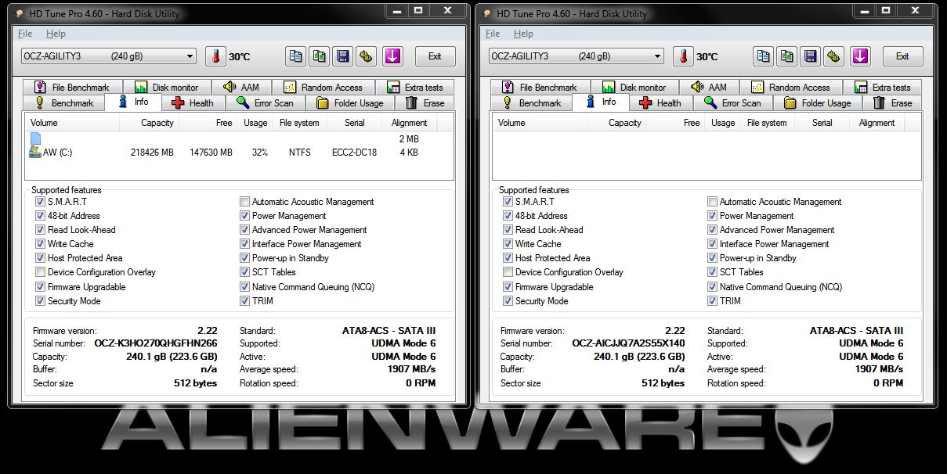Switch to Benchmark tab in left window
Viewport: 947px width, 474px height.
pyautogui.click(x=64, y=103)
